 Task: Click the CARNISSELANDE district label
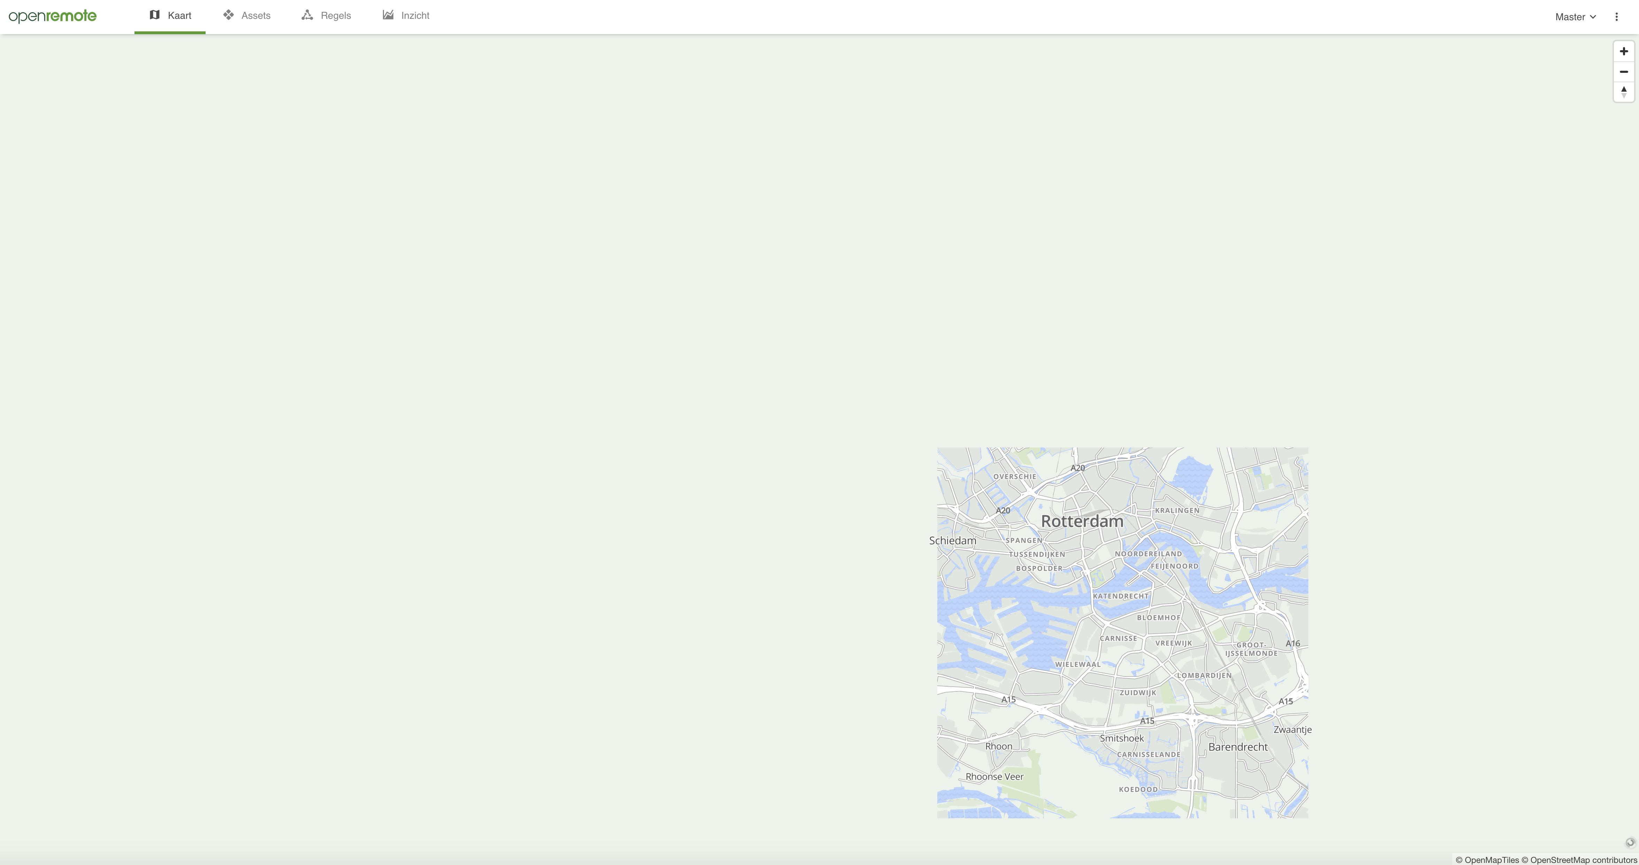pyautogui.click(x=1149, y=755)
